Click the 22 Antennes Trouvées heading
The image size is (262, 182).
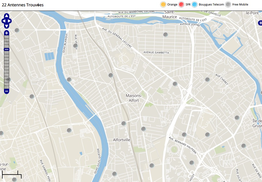pyautogui.click(x=23, y=5)
